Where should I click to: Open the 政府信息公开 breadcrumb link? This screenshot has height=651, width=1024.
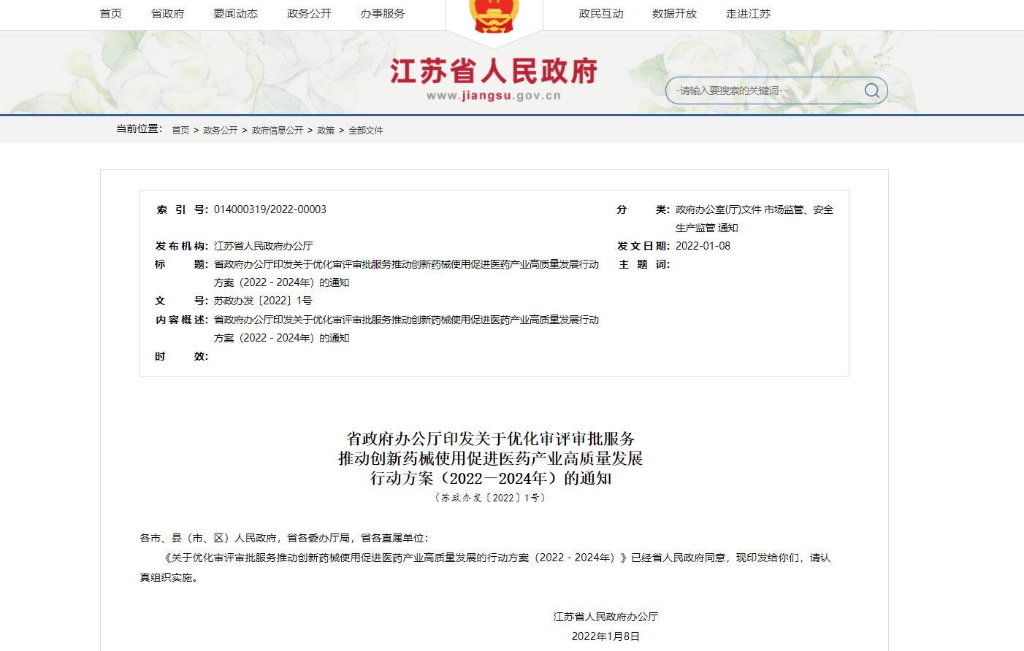click(278, 131)
